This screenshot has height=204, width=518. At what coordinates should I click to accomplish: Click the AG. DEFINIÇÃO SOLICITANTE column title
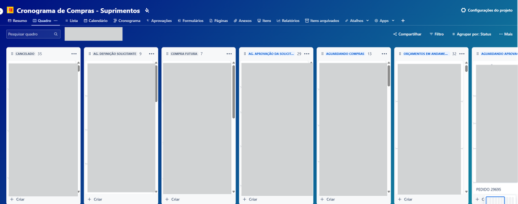(x=115, y=54)
